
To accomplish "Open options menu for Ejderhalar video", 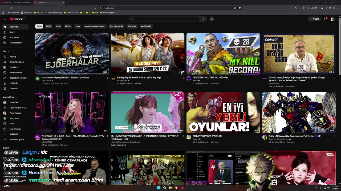I will coord(108,78).
